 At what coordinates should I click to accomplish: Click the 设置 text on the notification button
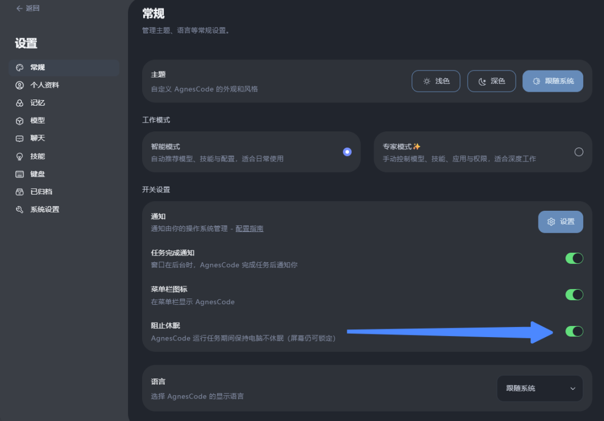567,221
